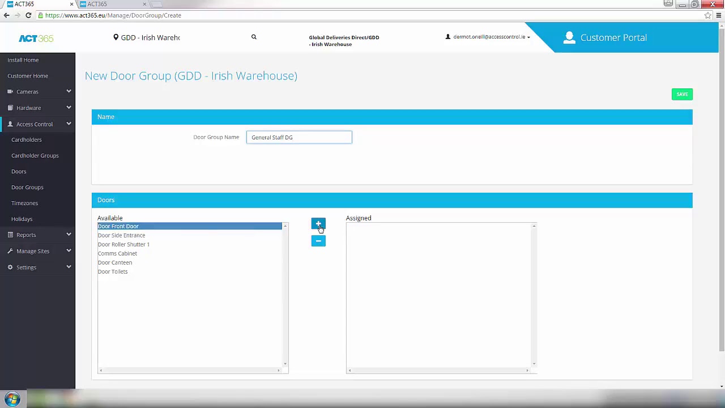Switch to the first ACT365 browser tab

click(39, 4)
